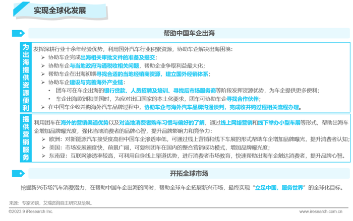Click the highlighted words 线下举办小型车展
This screenshot has width=353, height=221.
tap(279, 122)
